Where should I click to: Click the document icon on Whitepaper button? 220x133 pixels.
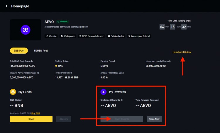coord(62,36)
